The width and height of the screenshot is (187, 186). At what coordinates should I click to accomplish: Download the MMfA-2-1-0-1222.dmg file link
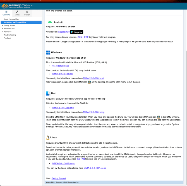(x=63, y=108)
